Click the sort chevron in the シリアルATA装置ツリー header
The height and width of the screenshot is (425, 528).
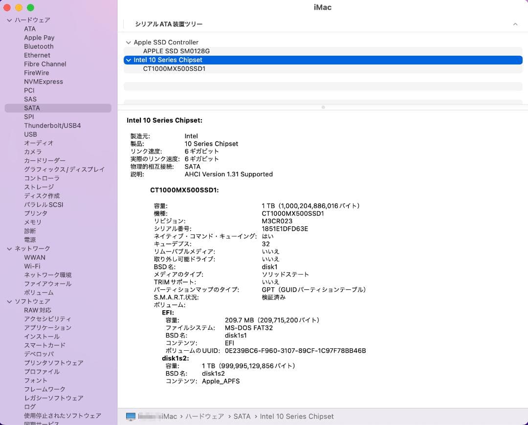tap(515, 24)
